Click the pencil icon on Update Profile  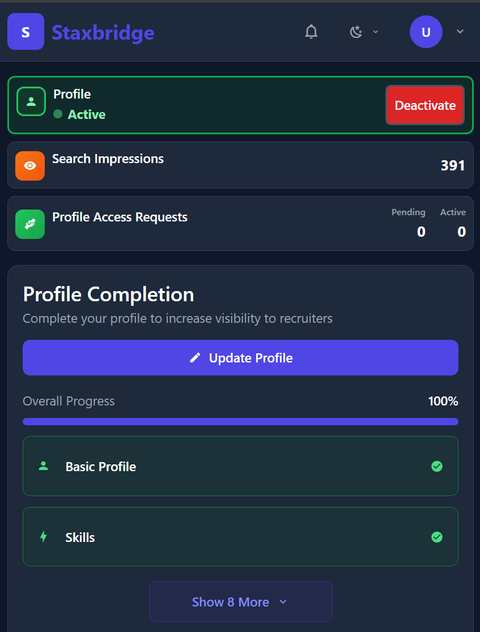(x=195, y=357)
